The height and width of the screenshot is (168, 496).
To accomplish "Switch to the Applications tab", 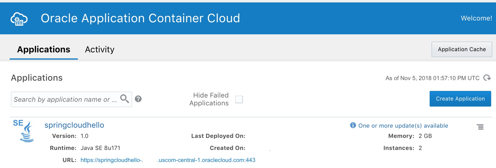I will click(x=44, y=49).
